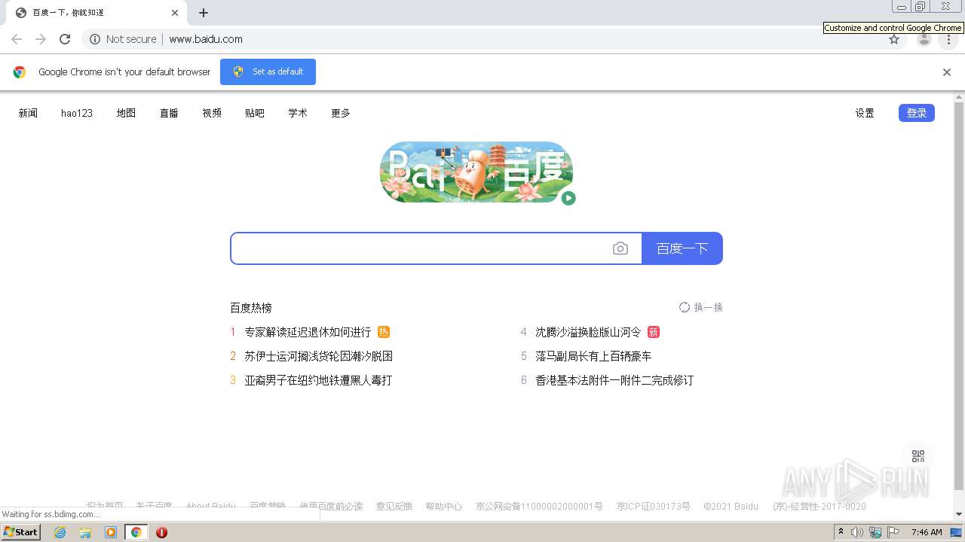
Task: Reload the Baidu page
Action: coord(65,39)
